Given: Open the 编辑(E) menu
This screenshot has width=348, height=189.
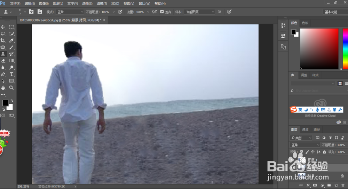Looking at the screenshot, I should pos(30,3).
